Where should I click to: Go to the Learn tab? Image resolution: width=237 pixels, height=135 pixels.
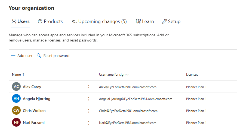pos(145,21)
